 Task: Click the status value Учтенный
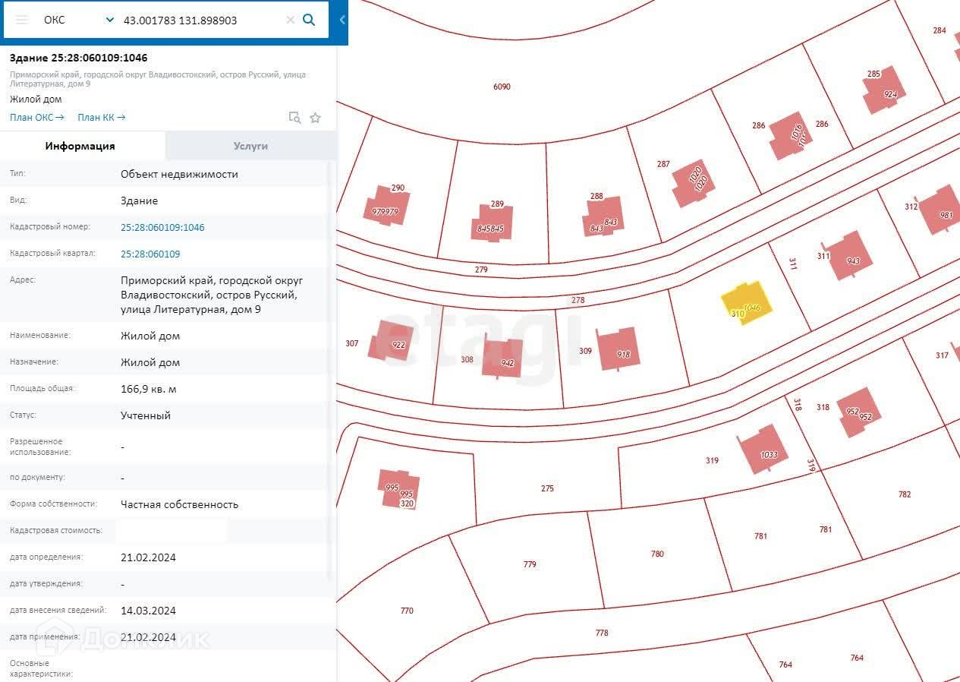(146, 415)
